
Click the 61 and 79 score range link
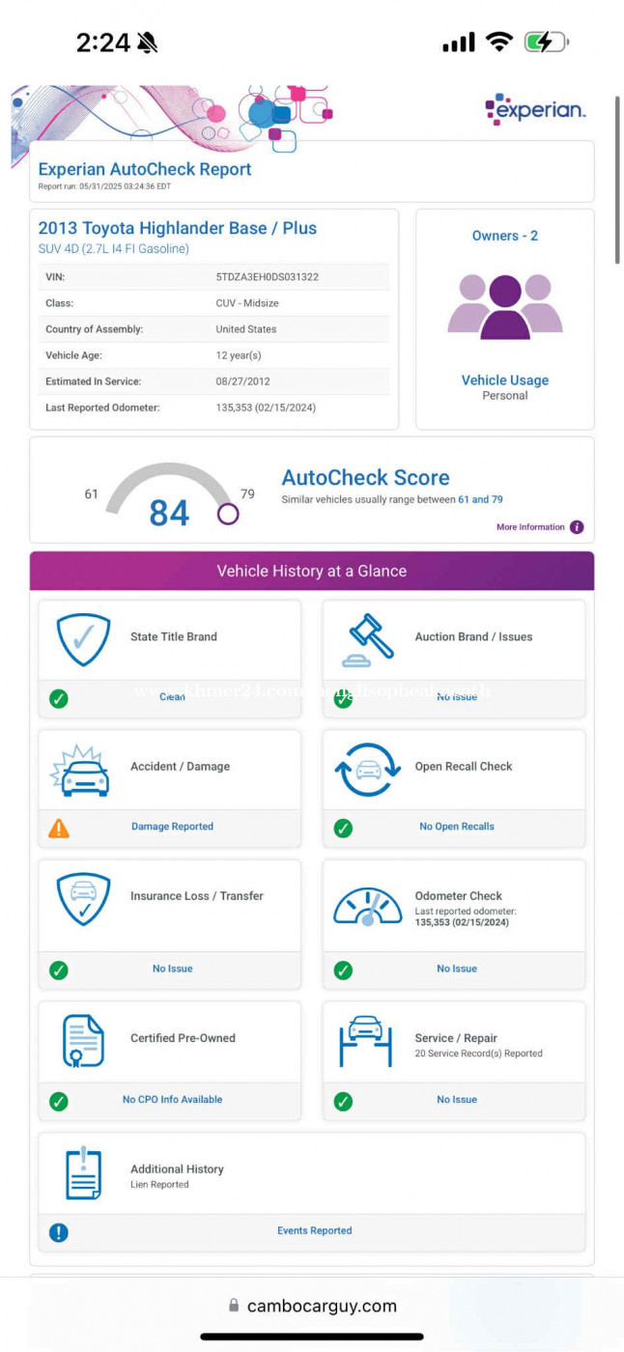click(480, 500)
